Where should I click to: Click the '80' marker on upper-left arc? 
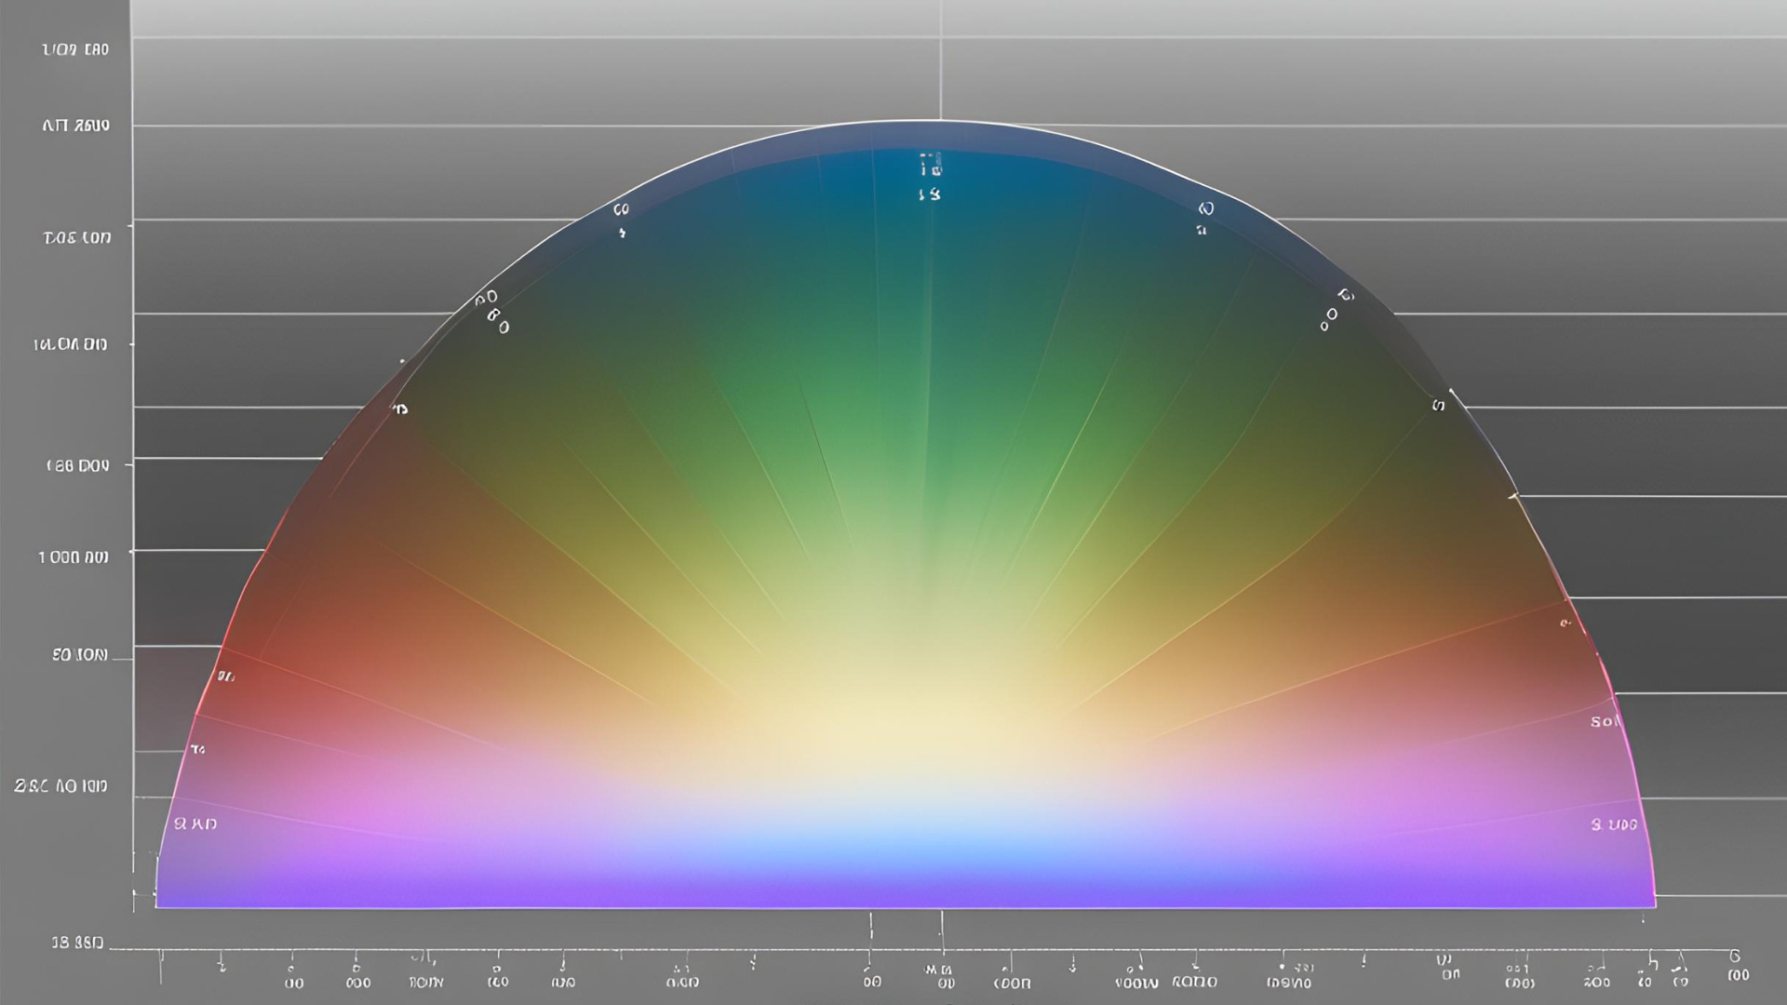497,327
